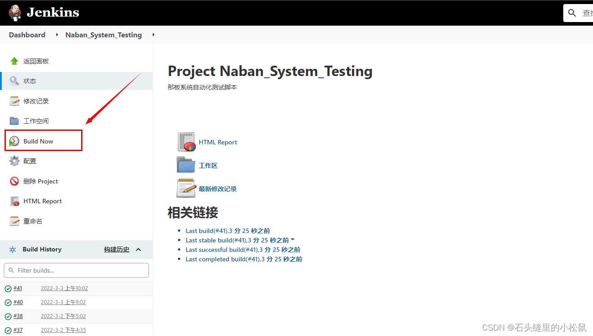Click the 最新修改记录 notepad pencil icon
The width and height of the screenshot is (593, 336).
pyautogui.click(x=186, y=188)
